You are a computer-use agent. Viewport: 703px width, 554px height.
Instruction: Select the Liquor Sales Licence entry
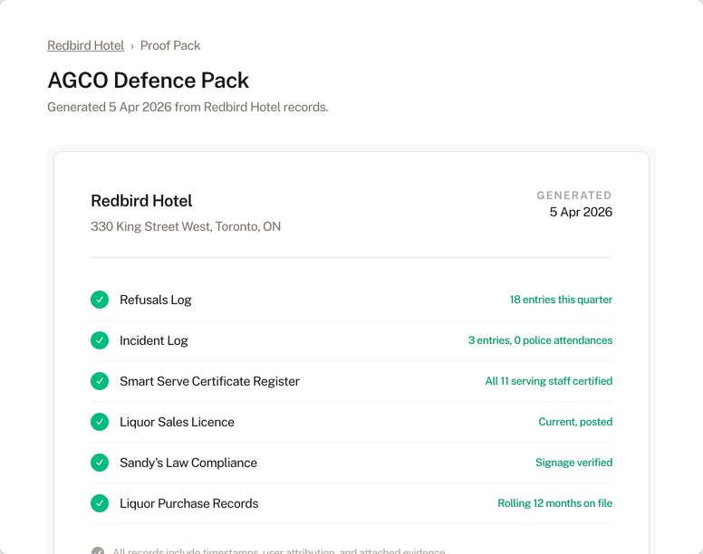177,422
